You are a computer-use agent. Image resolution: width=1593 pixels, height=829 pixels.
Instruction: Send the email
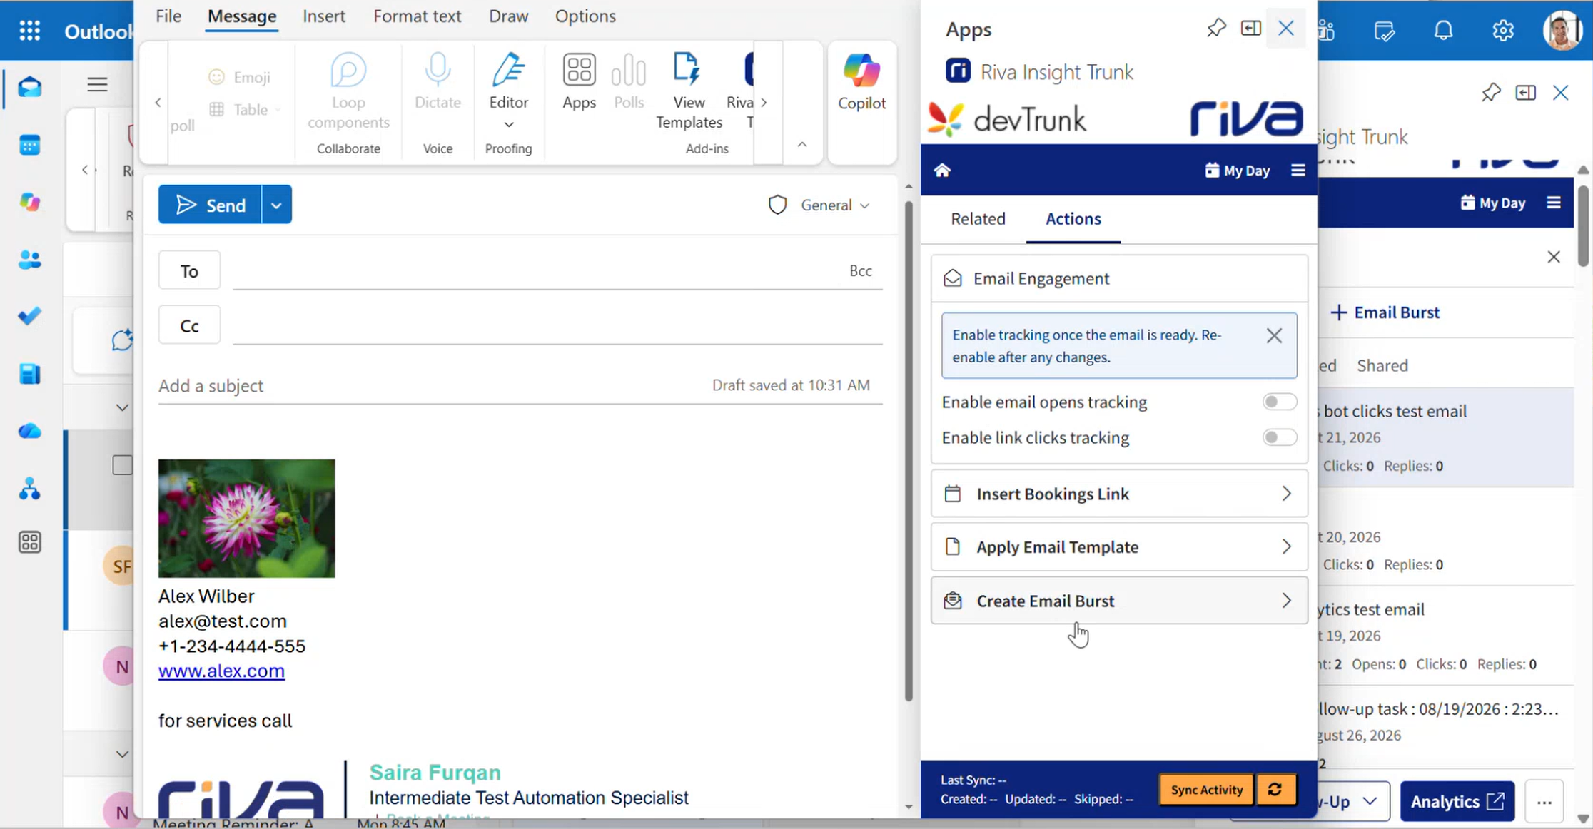[210, 205]
